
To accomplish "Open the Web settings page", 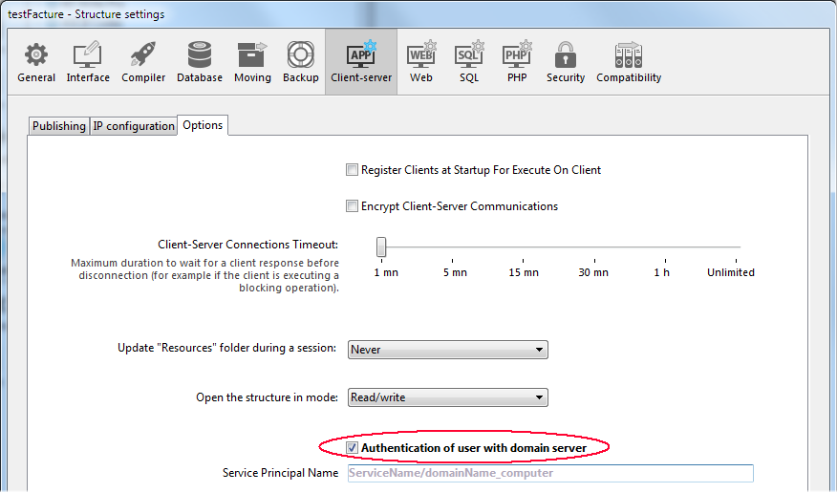I will (x=421, y=62).
